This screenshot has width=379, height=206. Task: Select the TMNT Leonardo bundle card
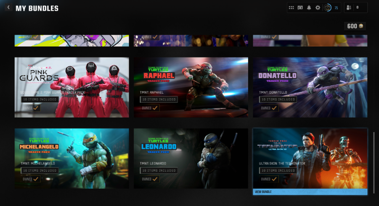[x=191, y=159]
